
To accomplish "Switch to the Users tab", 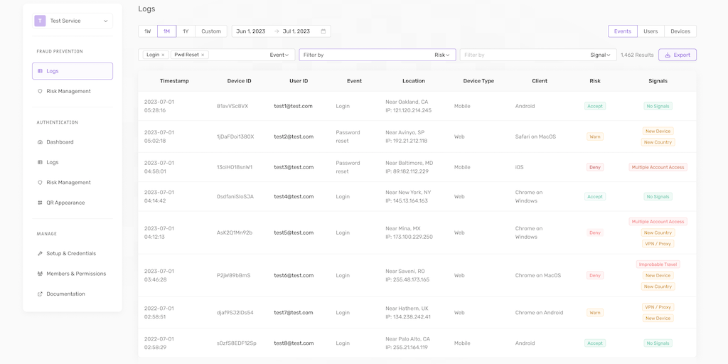I will tap(651, 31).
